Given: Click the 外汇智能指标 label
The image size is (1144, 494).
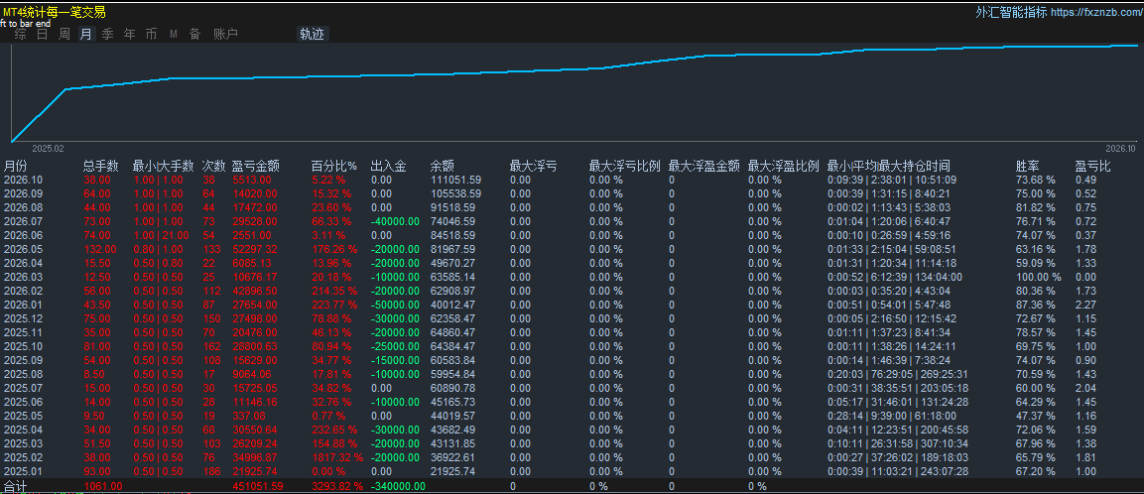Looking at the screenshot, I should [1011, 13].
